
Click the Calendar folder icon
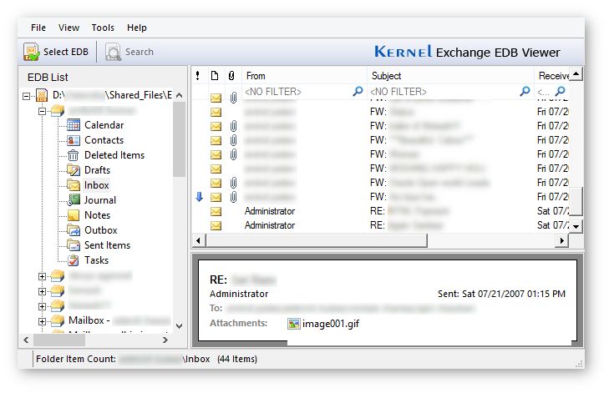[74, 125]
